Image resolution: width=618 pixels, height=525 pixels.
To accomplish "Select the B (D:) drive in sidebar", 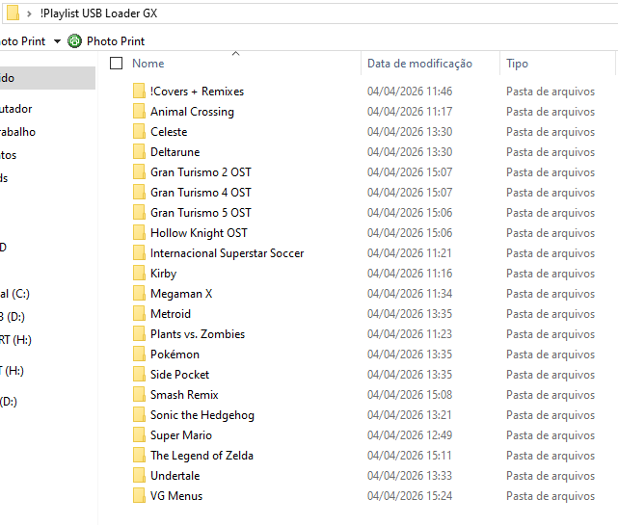I will pos(13,316).
